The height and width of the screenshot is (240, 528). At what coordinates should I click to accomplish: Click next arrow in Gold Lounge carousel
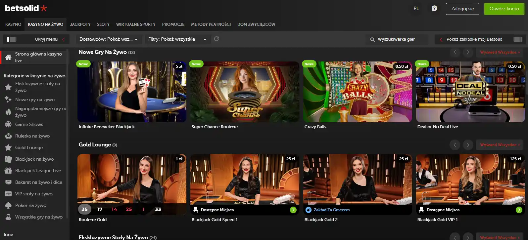(467, 145)
